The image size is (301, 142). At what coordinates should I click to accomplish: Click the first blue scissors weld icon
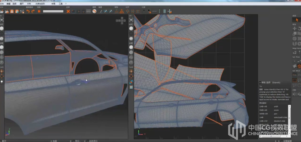click(x=106, y=12)
